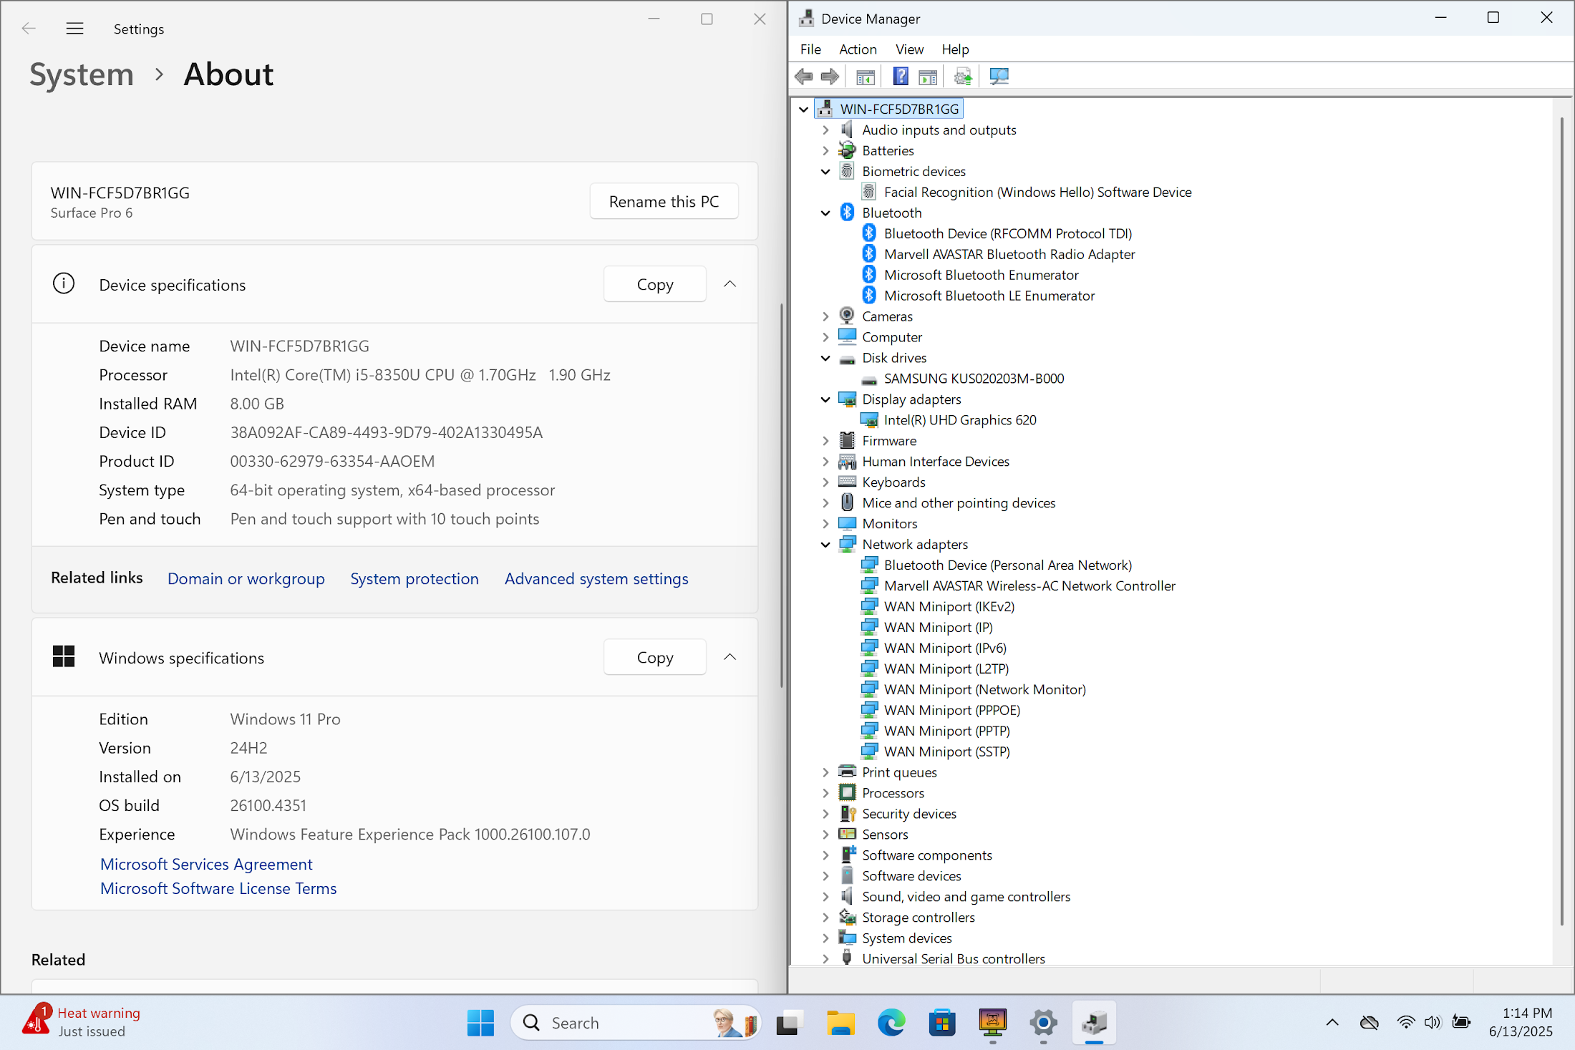Select Marvell AVASTAR Wireless-AC Network Controller
Image resolution: width=1575 pixels, height=1050 pixels.
1029,585
